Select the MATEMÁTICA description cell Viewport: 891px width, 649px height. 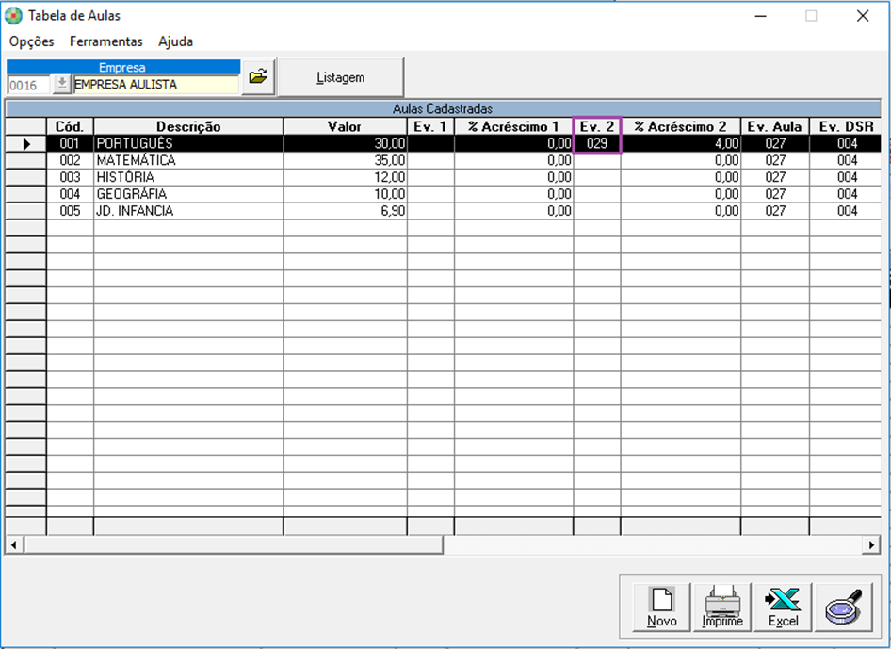(188, 160)
